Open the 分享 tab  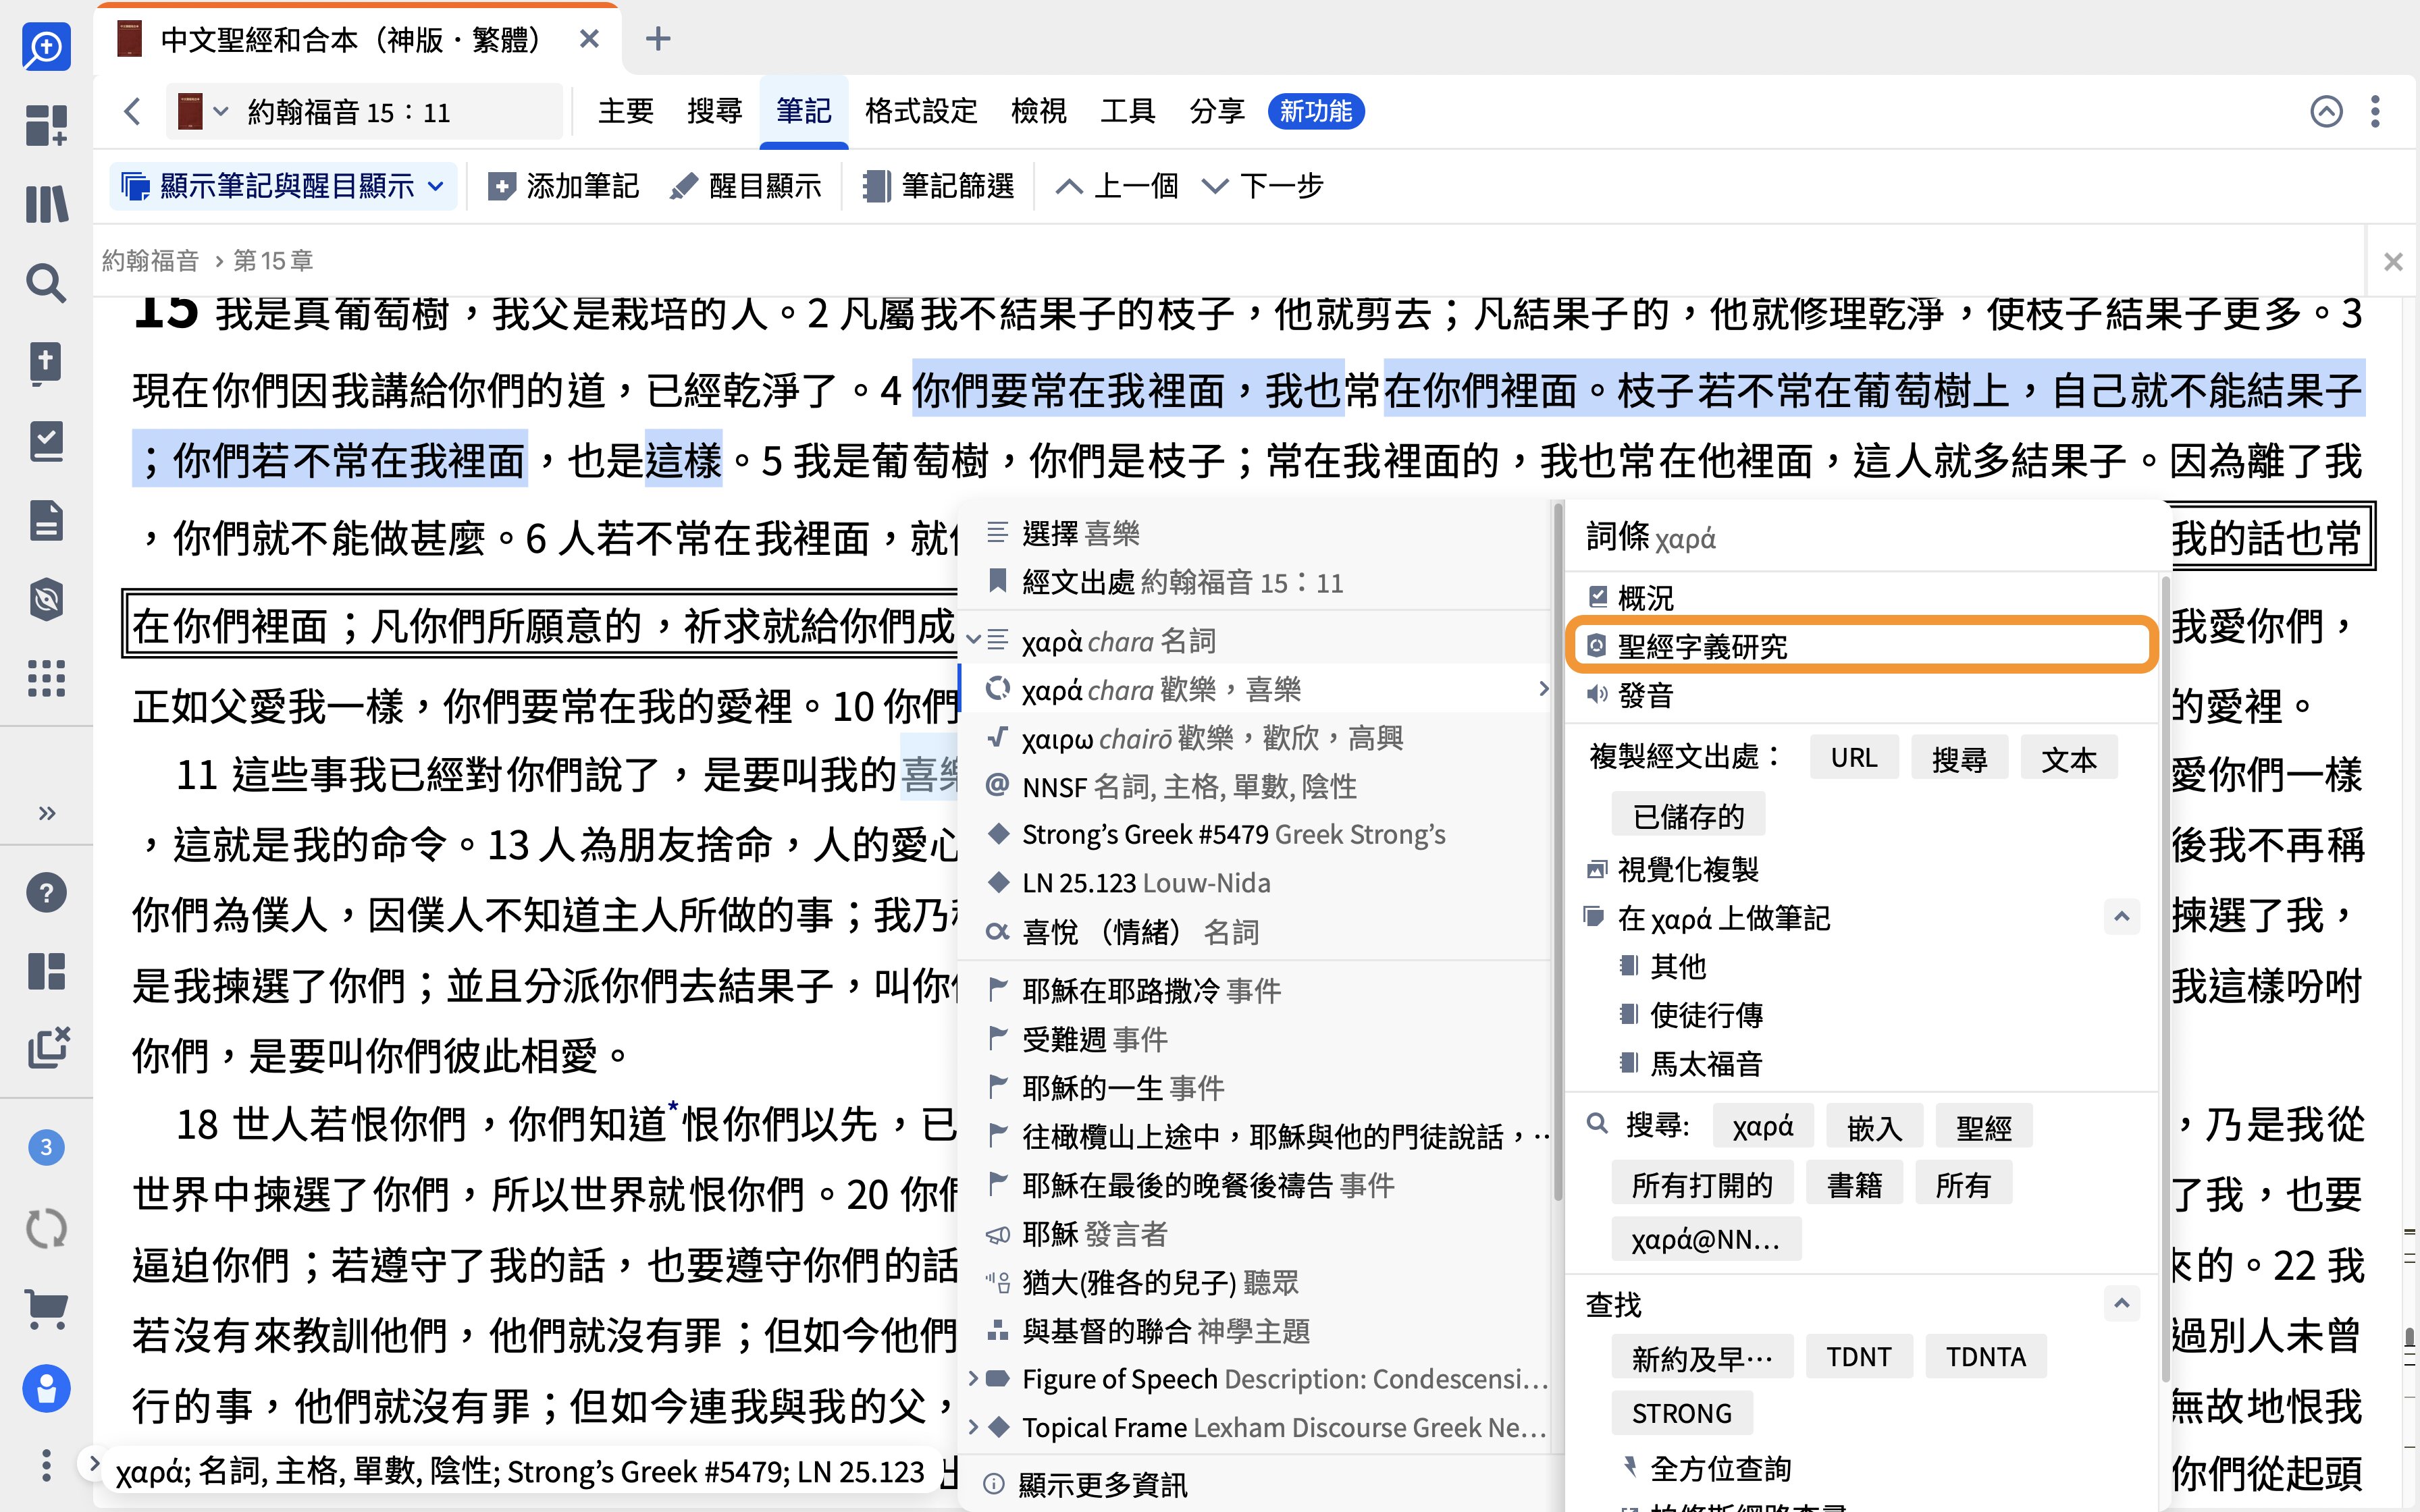click(1217, 111)
